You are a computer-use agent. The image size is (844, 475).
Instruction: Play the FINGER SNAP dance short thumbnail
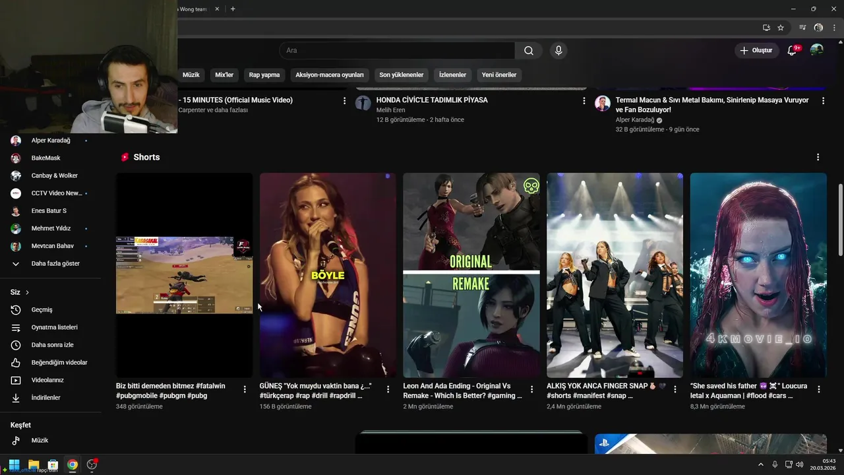(x=615, y=275)
